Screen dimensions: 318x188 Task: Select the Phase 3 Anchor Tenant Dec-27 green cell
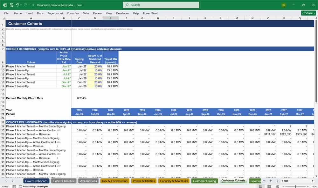pyautogui.click(x=64, y=82)
